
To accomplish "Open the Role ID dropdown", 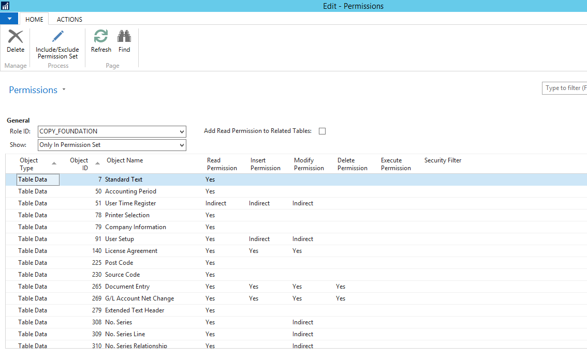I will (x=181, y=131).
